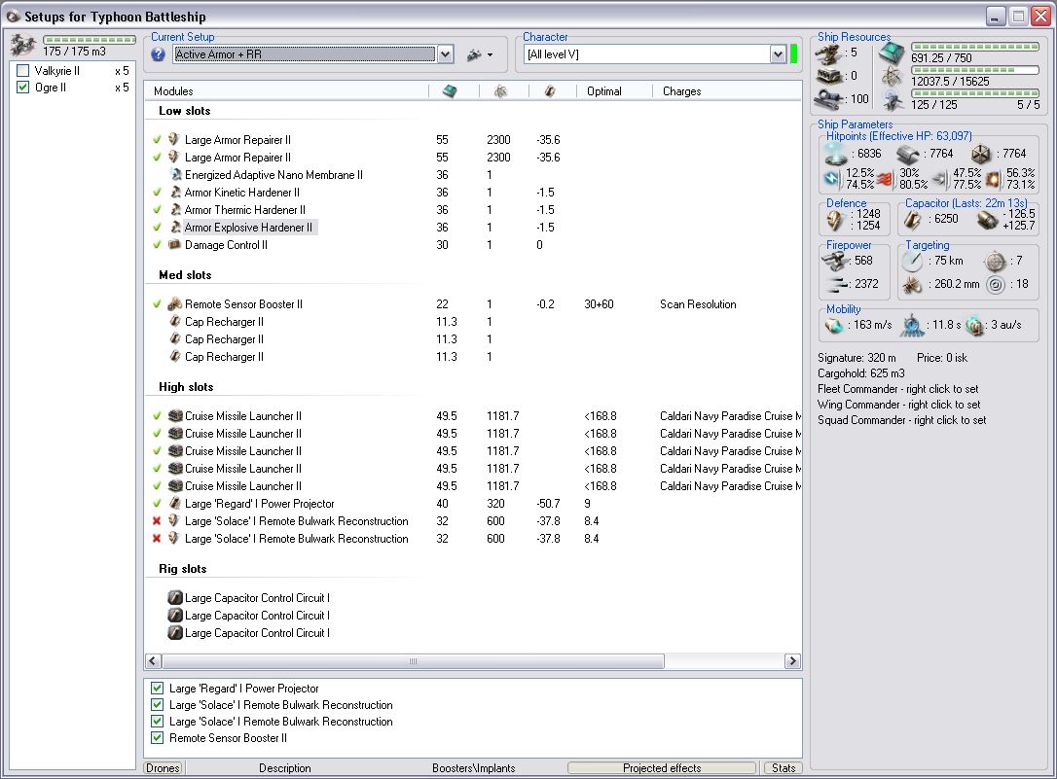The image size is (1057, 779).
Task: Click the first Large Capacitor Control Circuit icon
Action: [x=175, y=598]
